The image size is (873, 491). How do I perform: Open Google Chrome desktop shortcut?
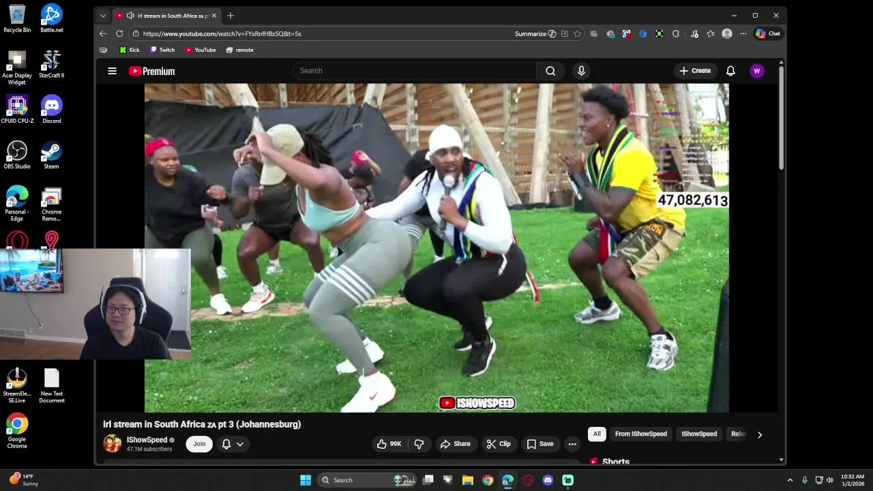17,431
